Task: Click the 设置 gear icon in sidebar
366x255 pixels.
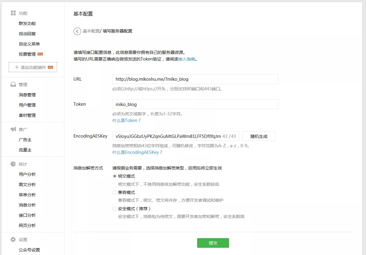Action: coord(13,240)
